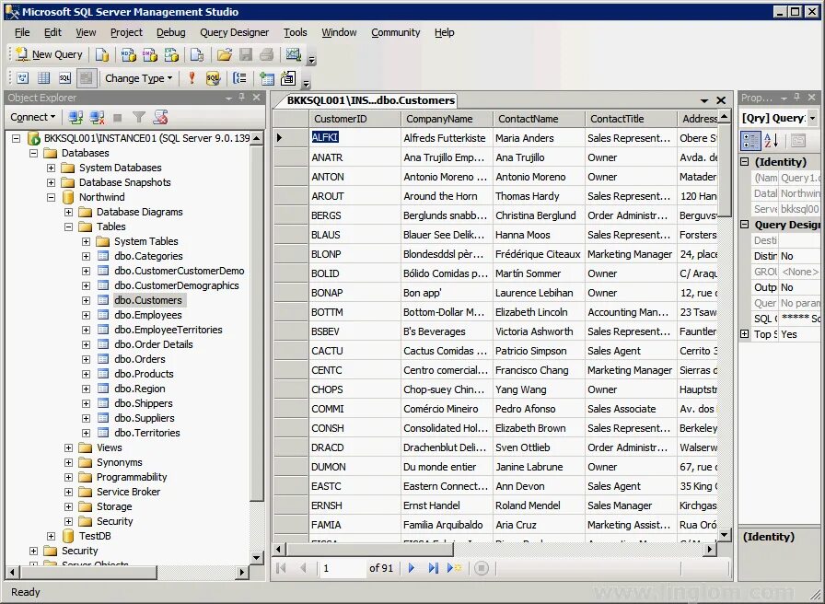Collapse the Northwind database node
Image resolution: width=825 pixels, height=604 pixels.
coord(51,197)
